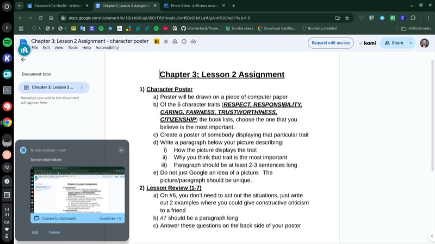Image resolution: width=435 pixels, height=244 pixels.
Task: Reload the page with refresh button
Action: click(40, 17)
